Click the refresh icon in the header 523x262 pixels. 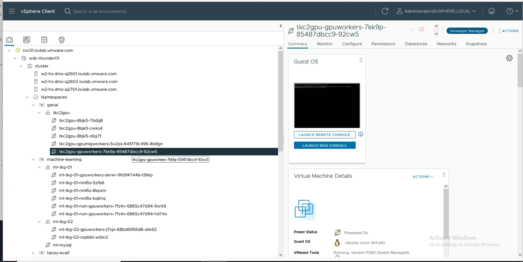[x=385, y=11]
